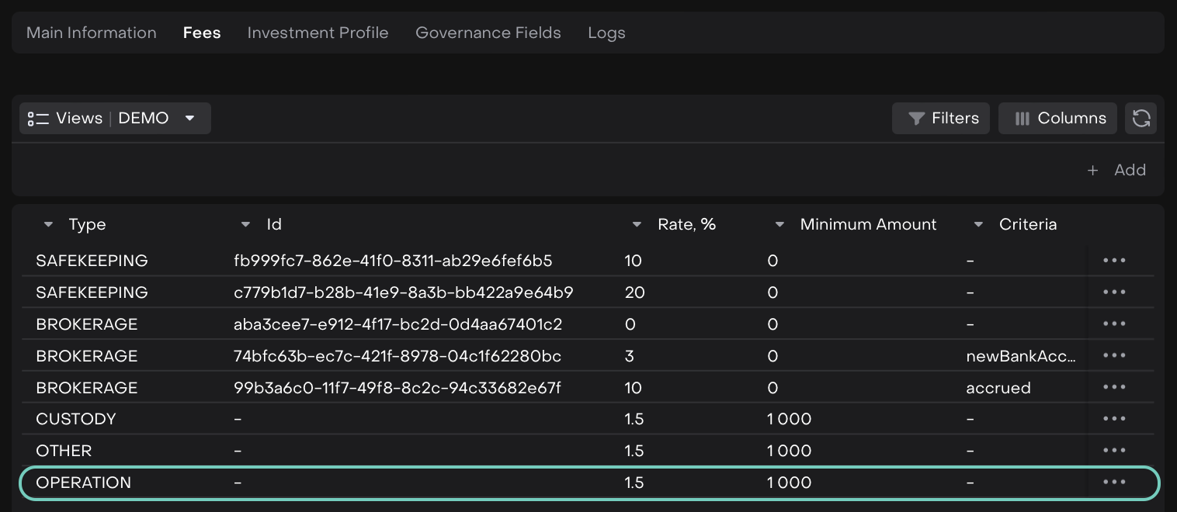Open the Criteria column header arrow

pos(978,225)
